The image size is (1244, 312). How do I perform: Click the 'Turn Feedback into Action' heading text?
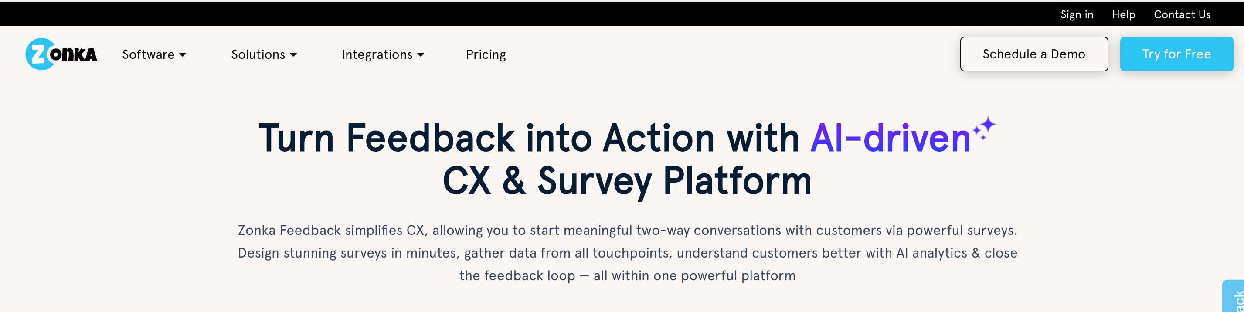pos(486,138)
